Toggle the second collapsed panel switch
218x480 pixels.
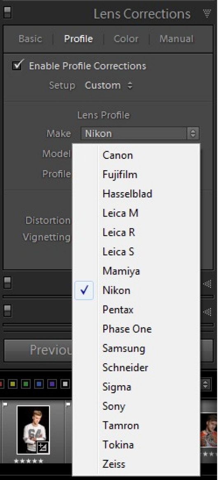point(7,311)
